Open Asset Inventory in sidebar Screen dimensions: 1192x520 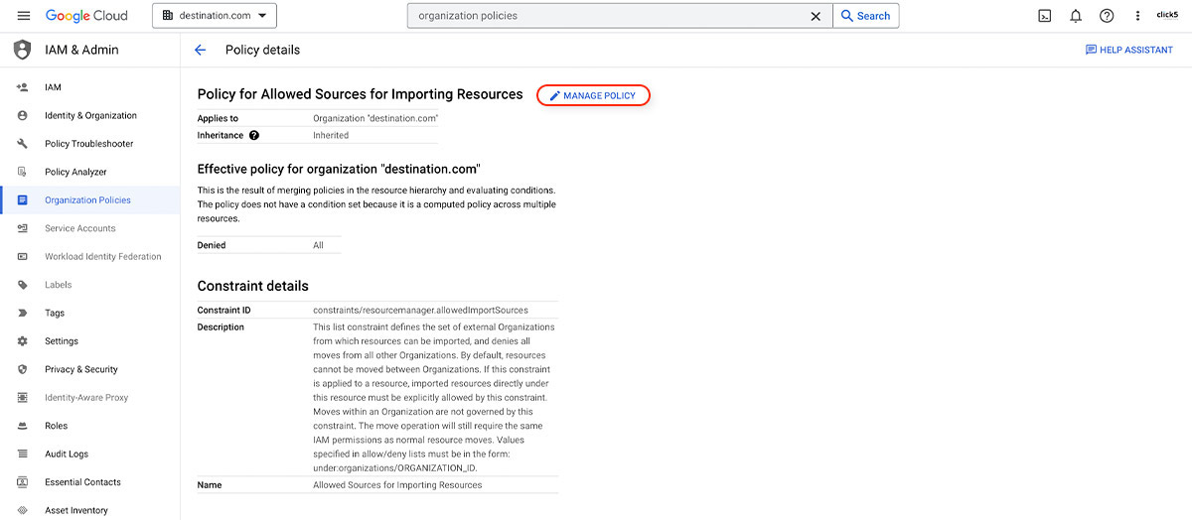(89, 510)
